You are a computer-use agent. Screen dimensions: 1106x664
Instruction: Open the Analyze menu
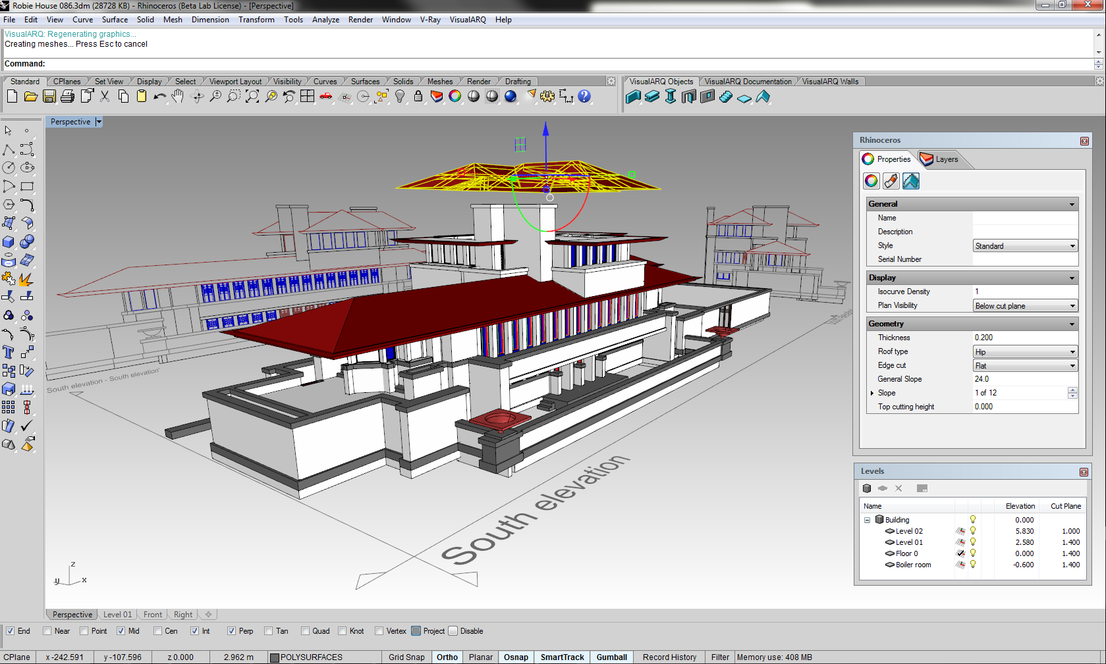325,20
